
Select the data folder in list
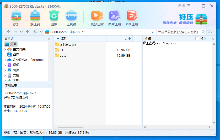click(x=63, y=55)
